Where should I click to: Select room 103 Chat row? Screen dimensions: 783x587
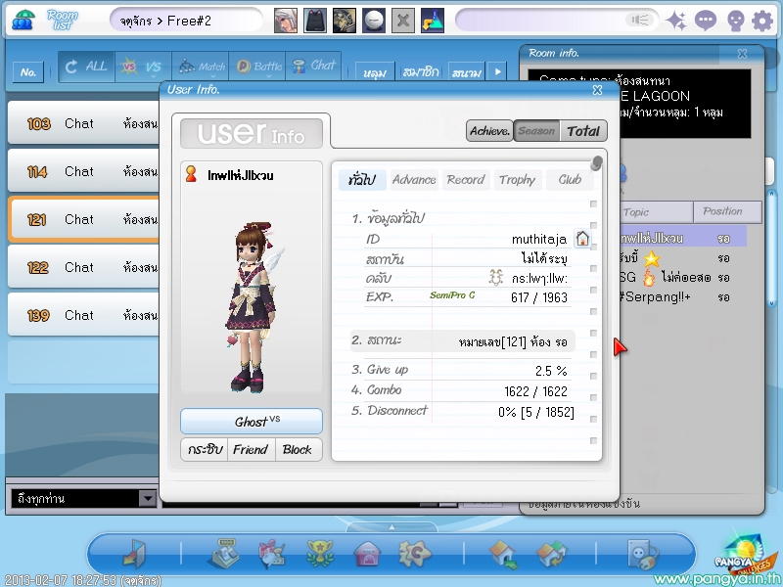(x=84, y=123)
